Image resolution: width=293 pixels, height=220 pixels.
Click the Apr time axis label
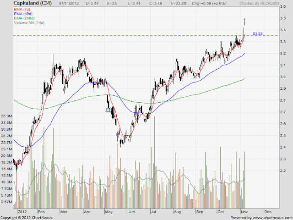point(87,212)
